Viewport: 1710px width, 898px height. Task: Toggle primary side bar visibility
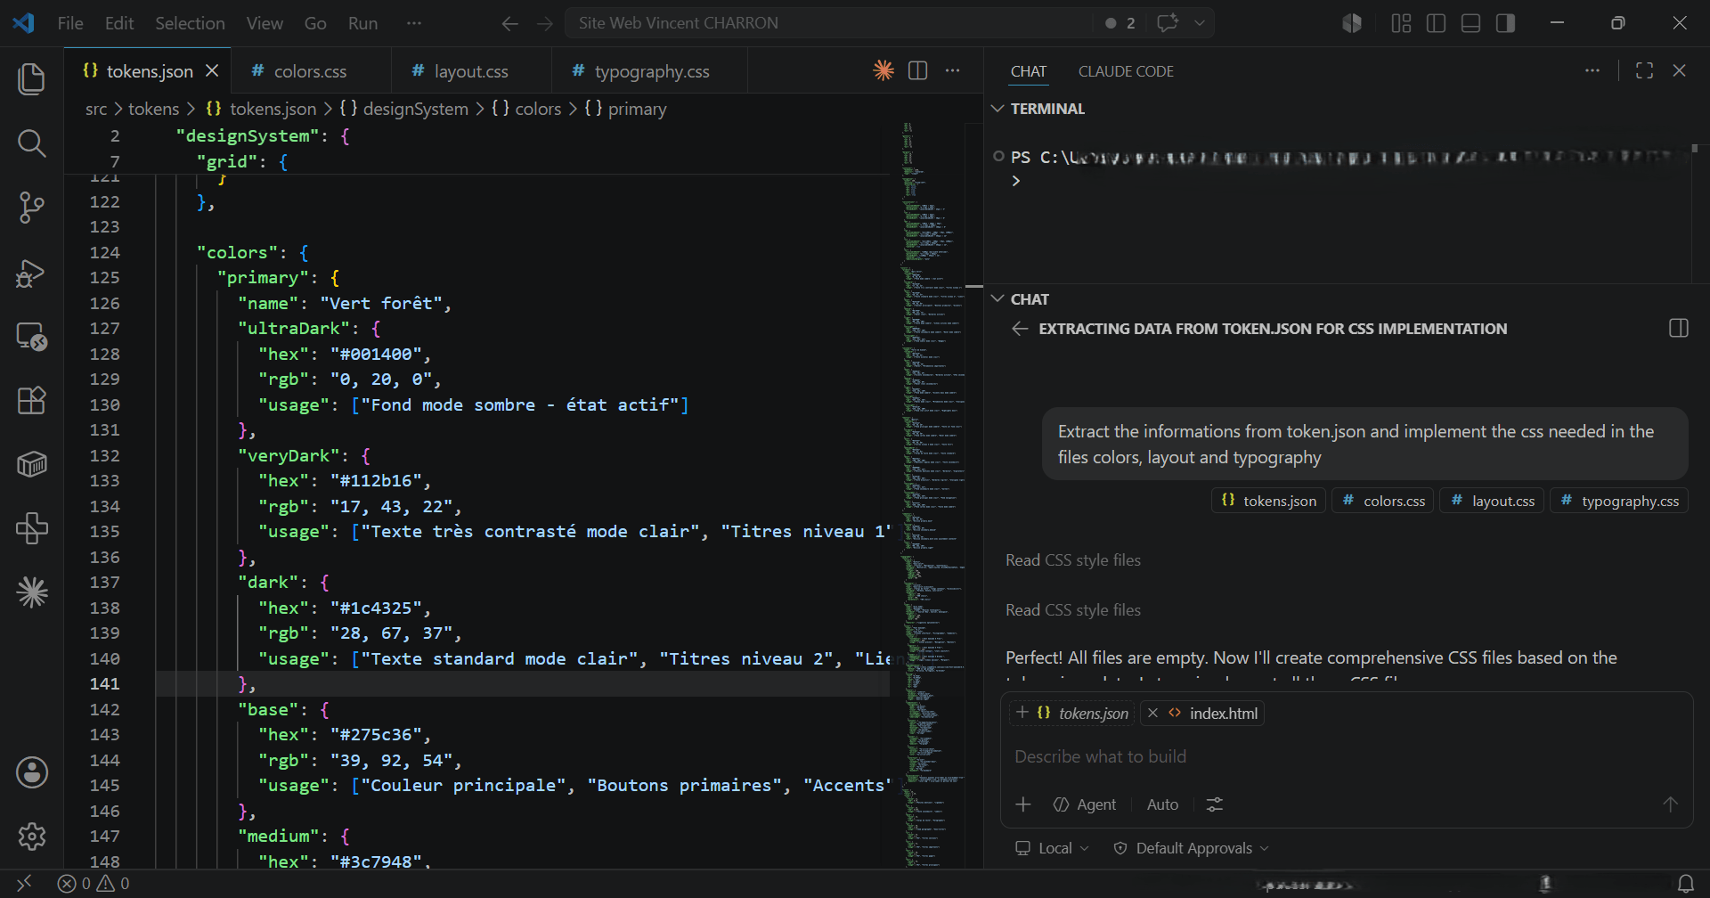click(1436, 23)
